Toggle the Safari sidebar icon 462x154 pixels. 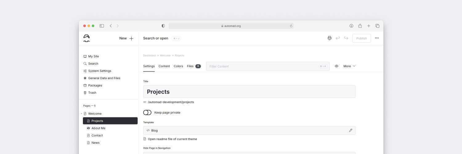pyautogui.click(x=102, y=26)
